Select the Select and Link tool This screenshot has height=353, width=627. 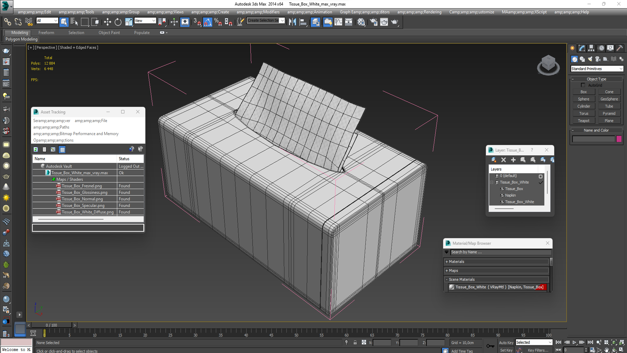7,22
